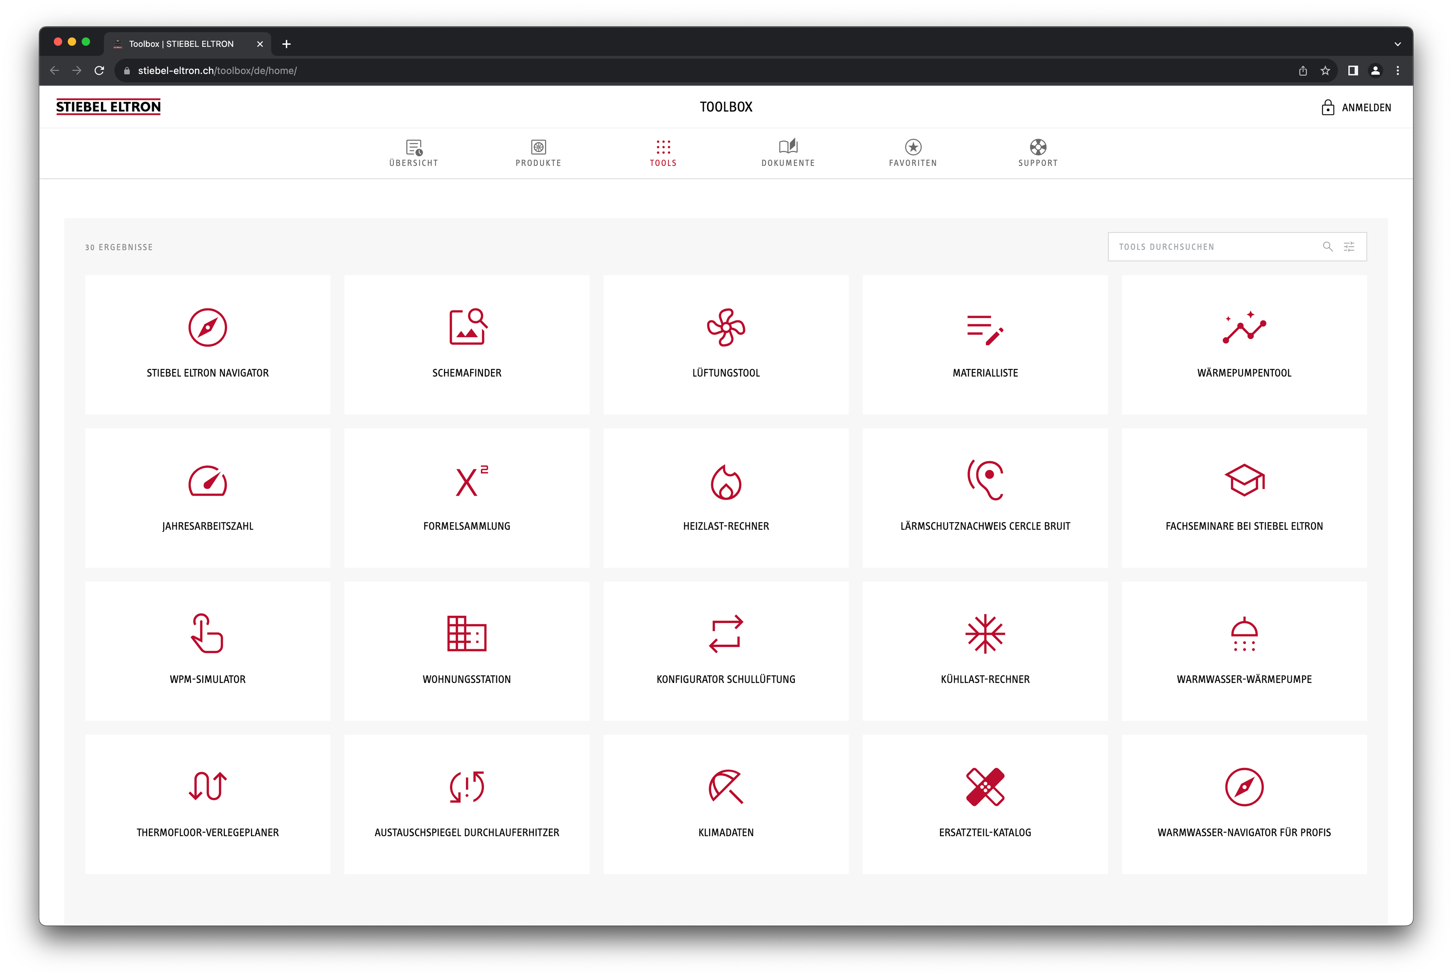Click the Anmelden login link
Image resolution: width=1452 pixels, height=977 pixels.
coord(1366,107)
